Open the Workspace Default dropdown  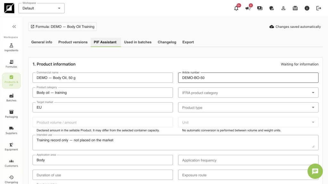tap(41, 8)
